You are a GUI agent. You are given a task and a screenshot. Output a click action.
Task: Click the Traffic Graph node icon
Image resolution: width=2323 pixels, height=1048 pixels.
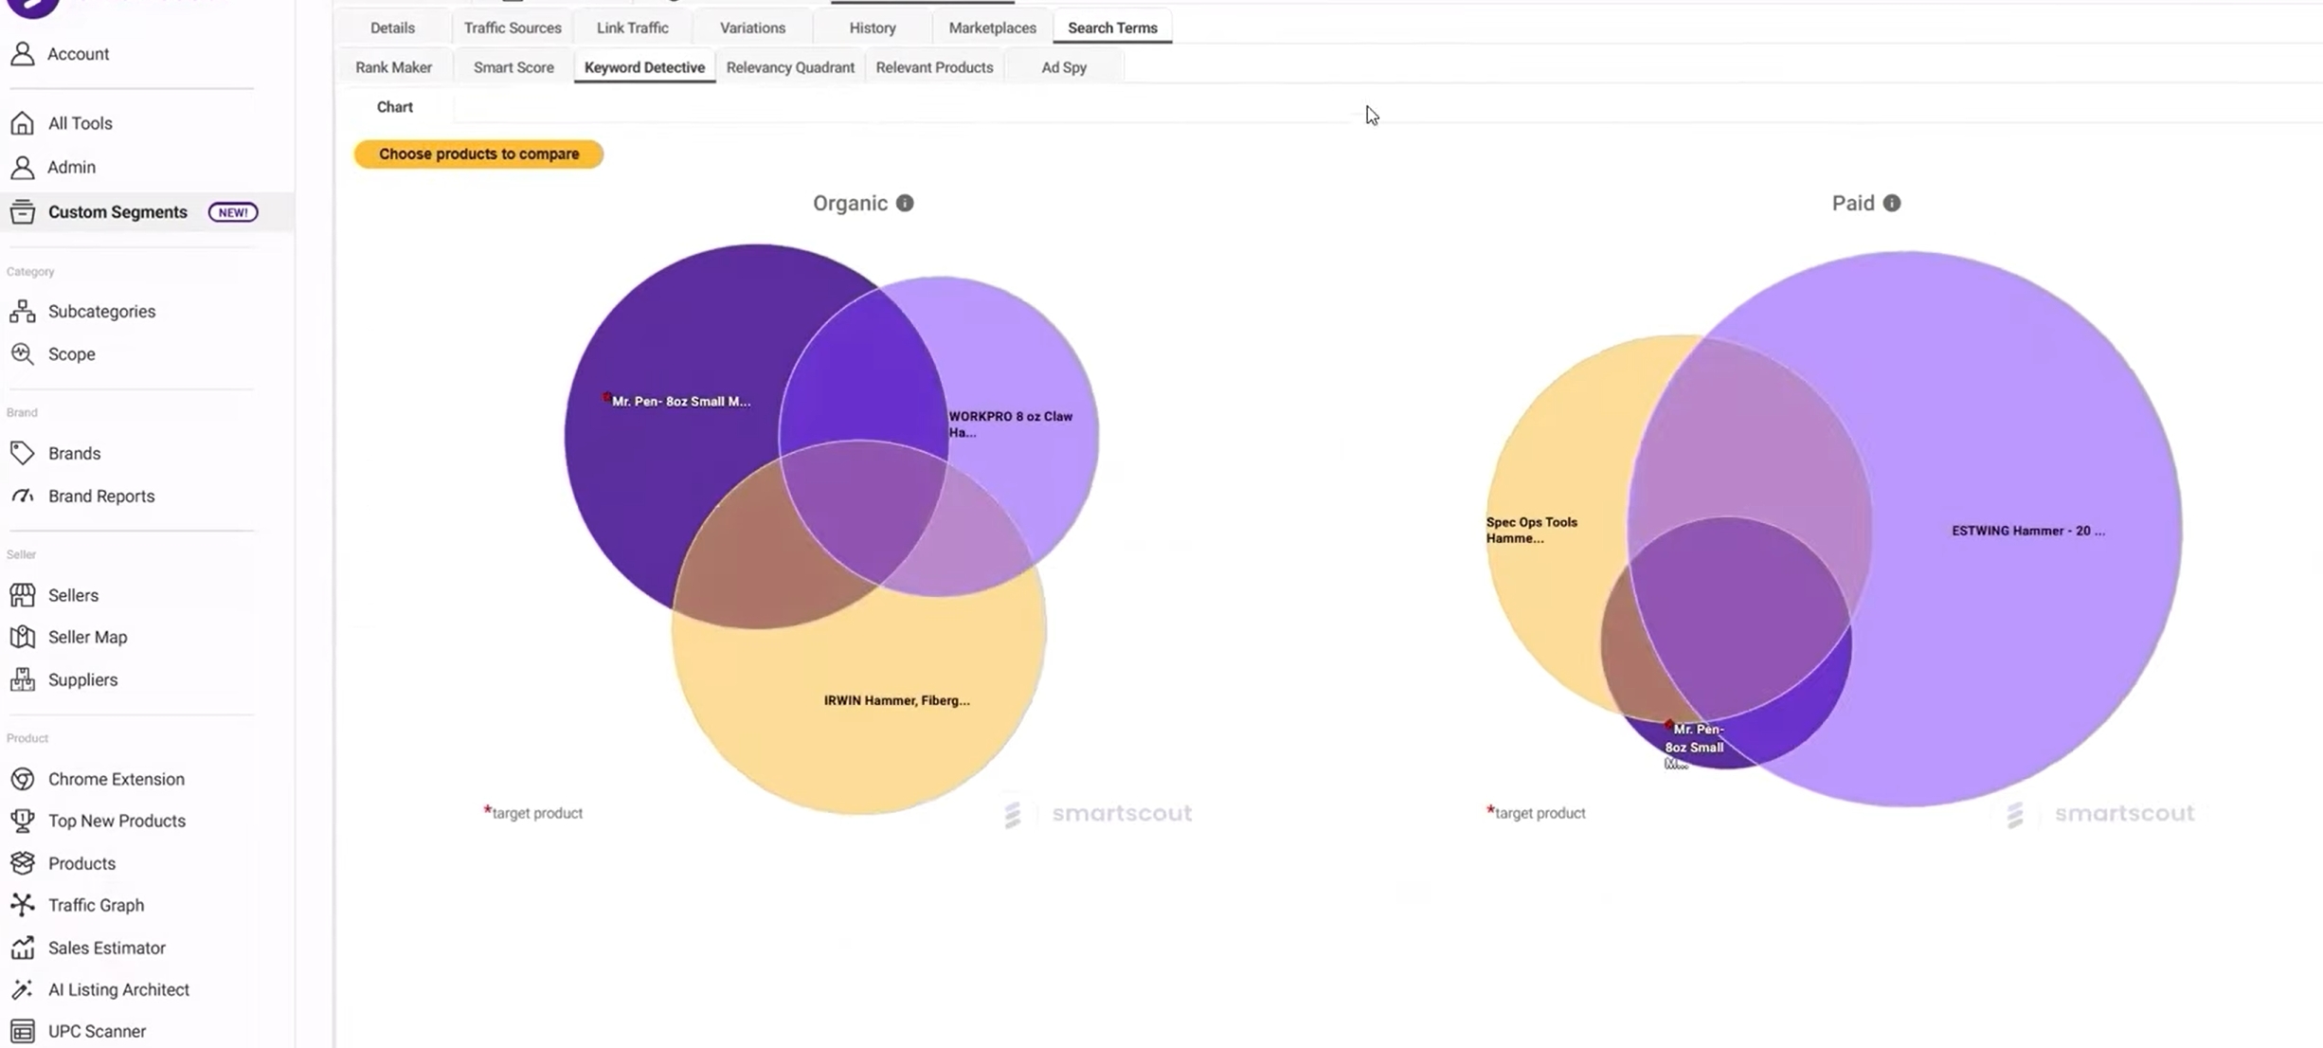(x=22, y=905)
